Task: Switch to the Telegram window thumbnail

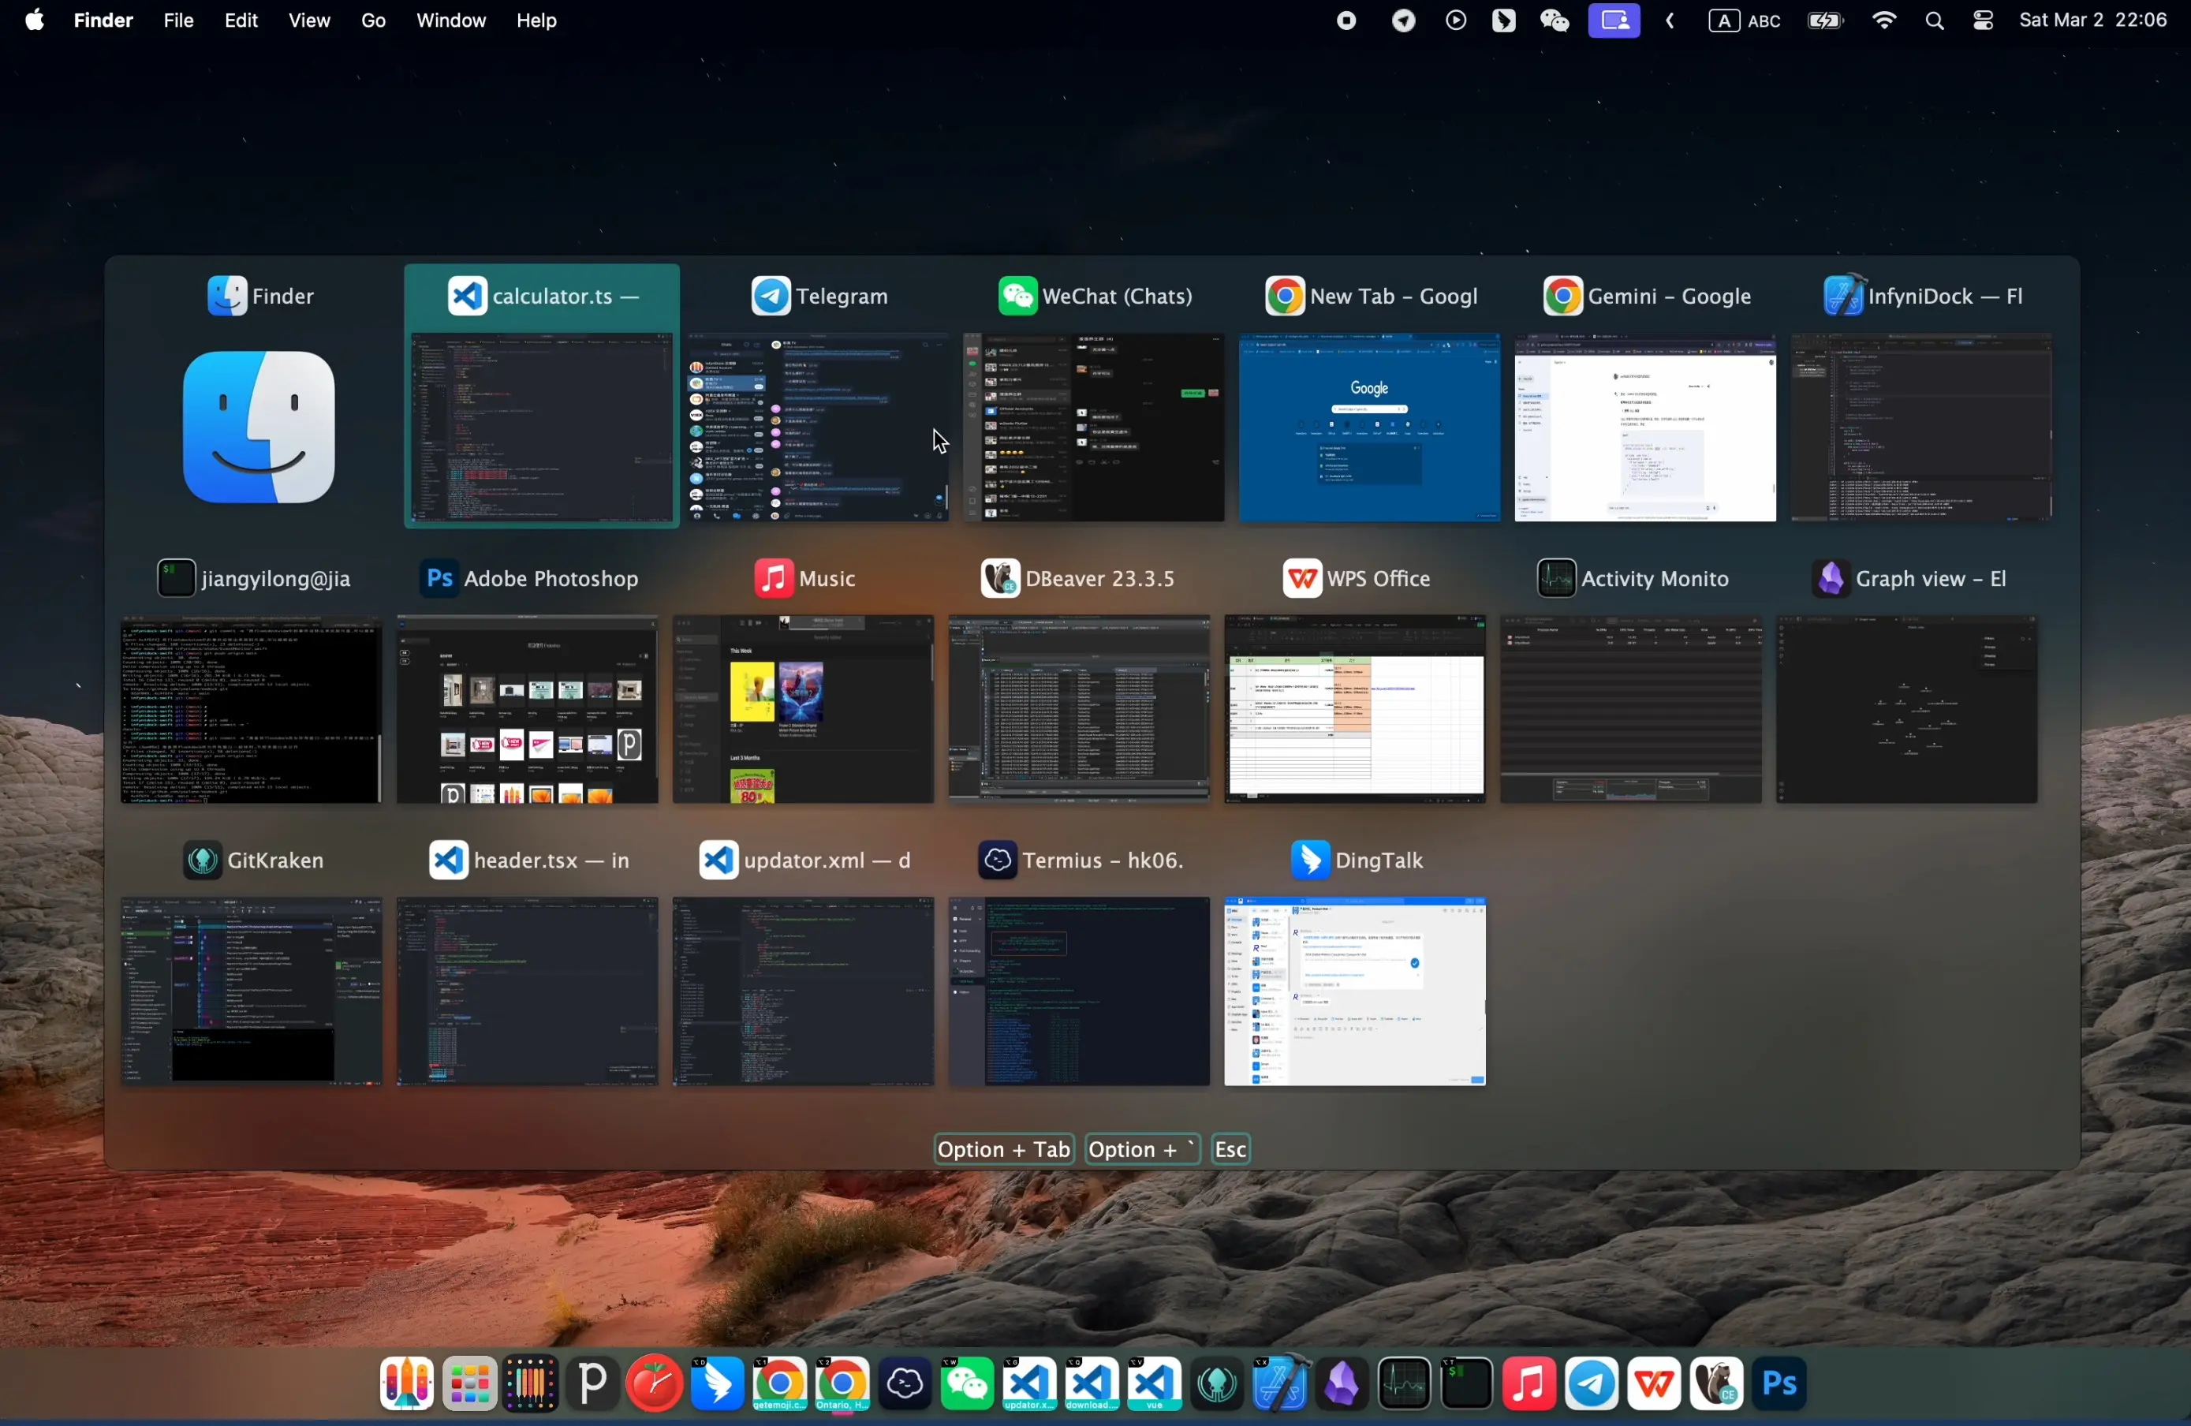Action: (819, 427)
